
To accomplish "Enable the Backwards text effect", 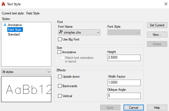I will point(60,86).
